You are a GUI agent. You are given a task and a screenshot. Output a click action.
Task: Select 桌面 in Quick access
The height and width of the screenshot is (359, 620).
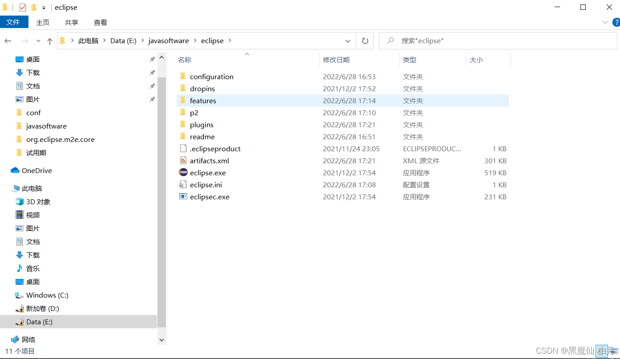pyautogui.click(x=33, y=59)
